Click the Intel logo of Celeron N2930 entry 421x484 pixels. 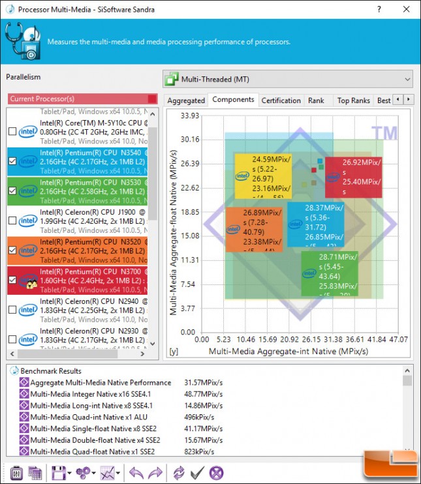pos(28,340)
